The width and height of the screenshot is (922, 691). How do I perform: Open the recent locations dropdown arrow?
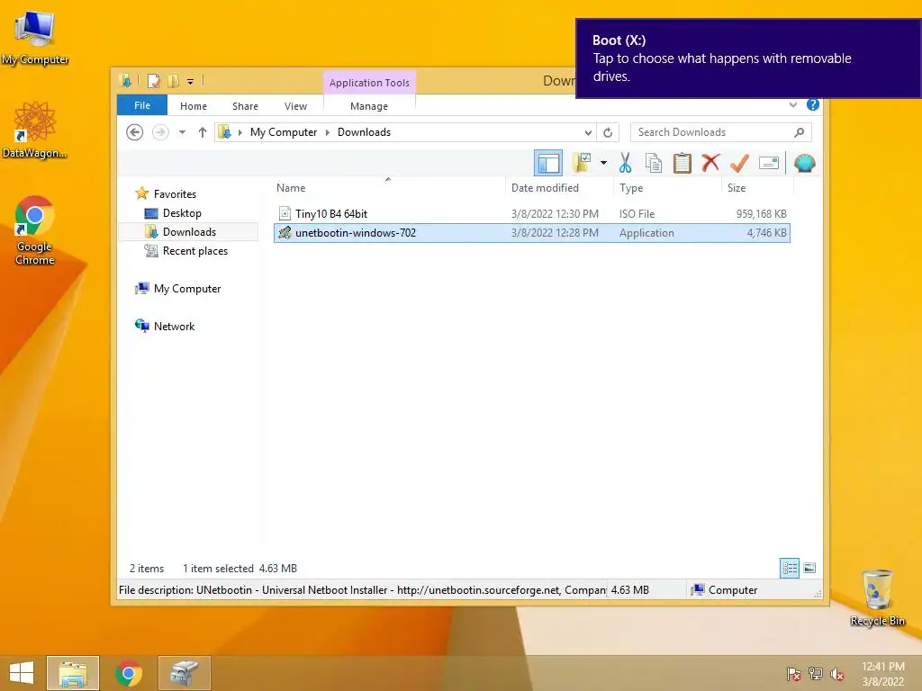pyautogui.click(x=182, y=132)
